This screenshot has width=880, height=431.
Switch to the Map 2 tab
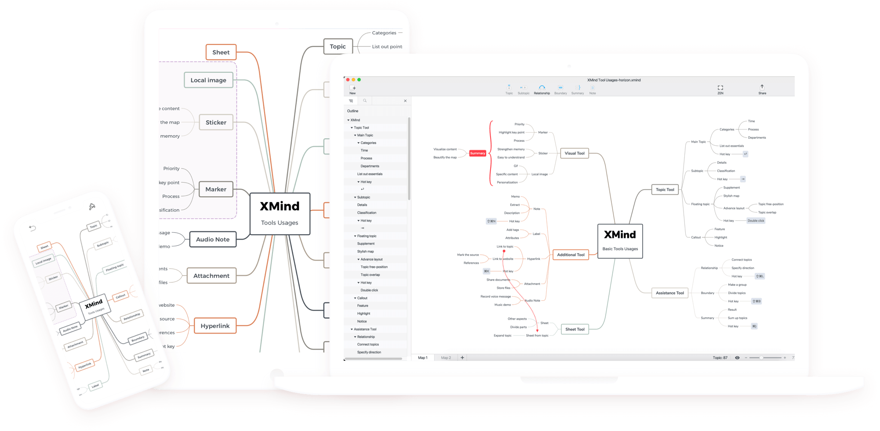(x=446, y=358)
